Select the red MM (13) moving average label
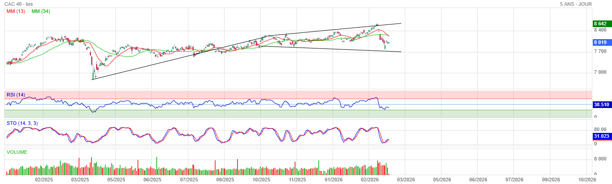This screenshot has width=612, height=184. tap(16, 11)
